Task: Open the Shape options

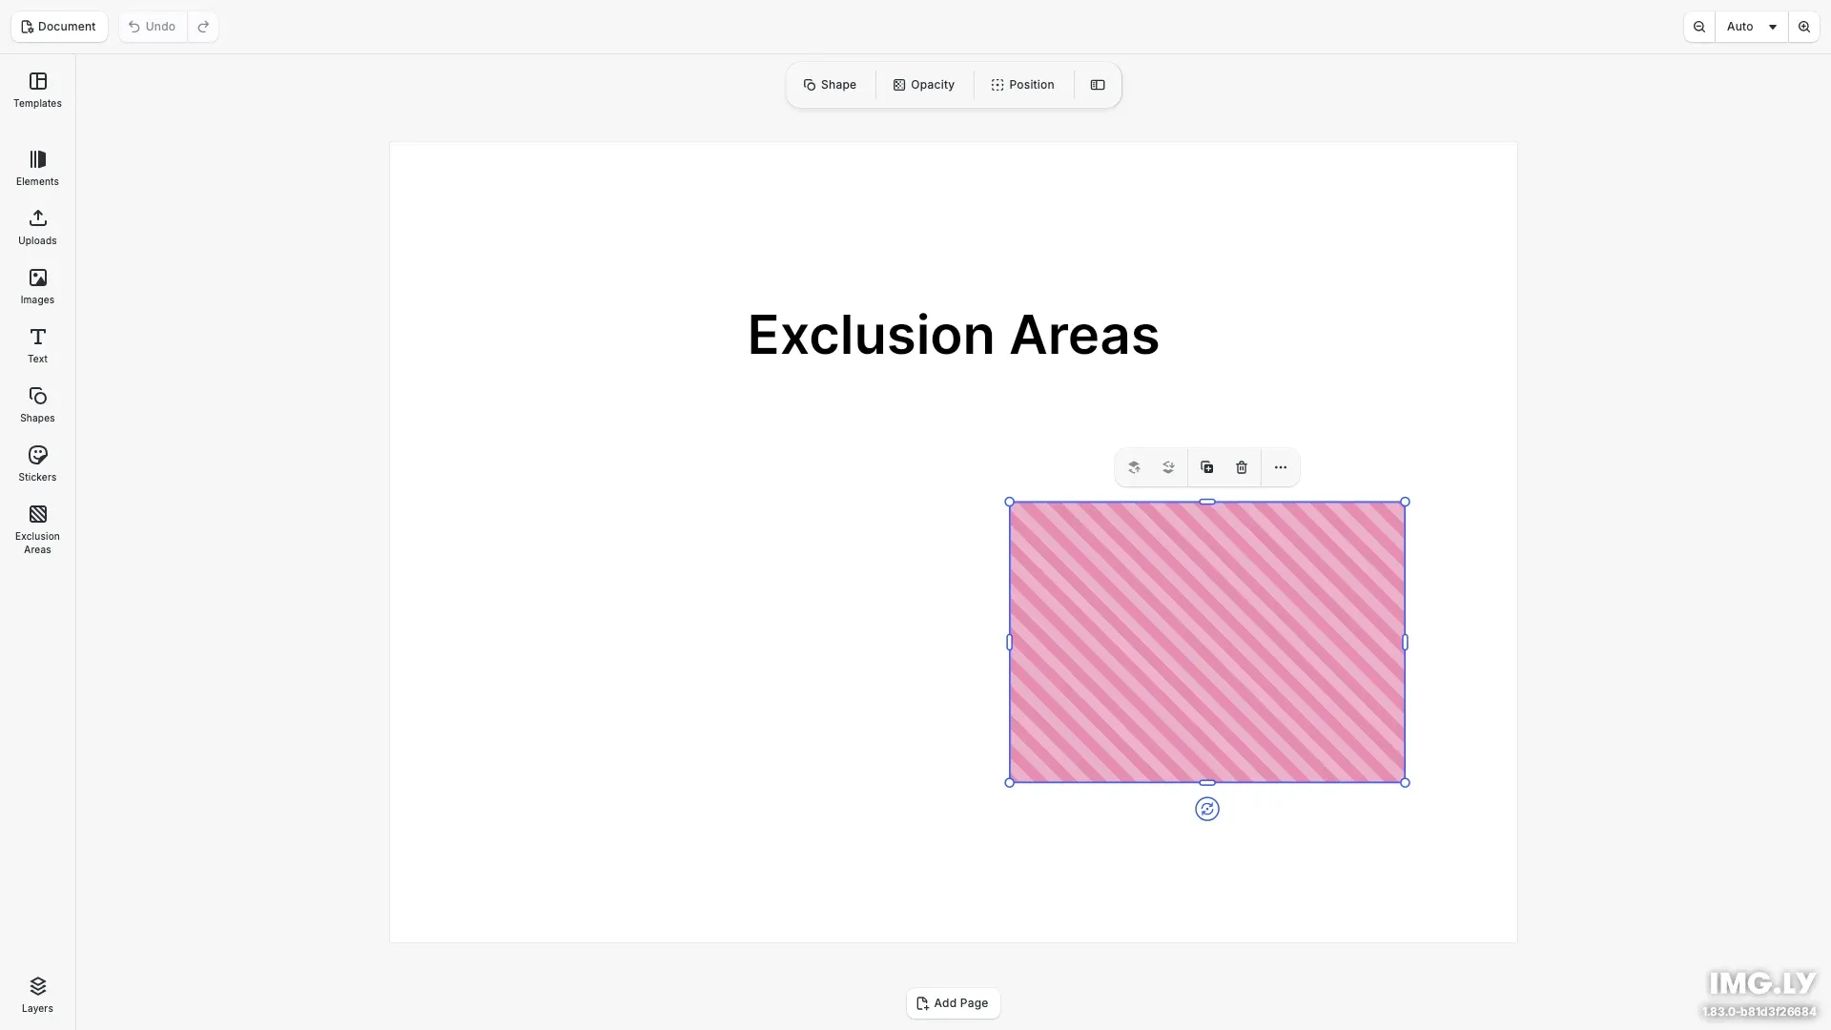Action: (831, 85)
